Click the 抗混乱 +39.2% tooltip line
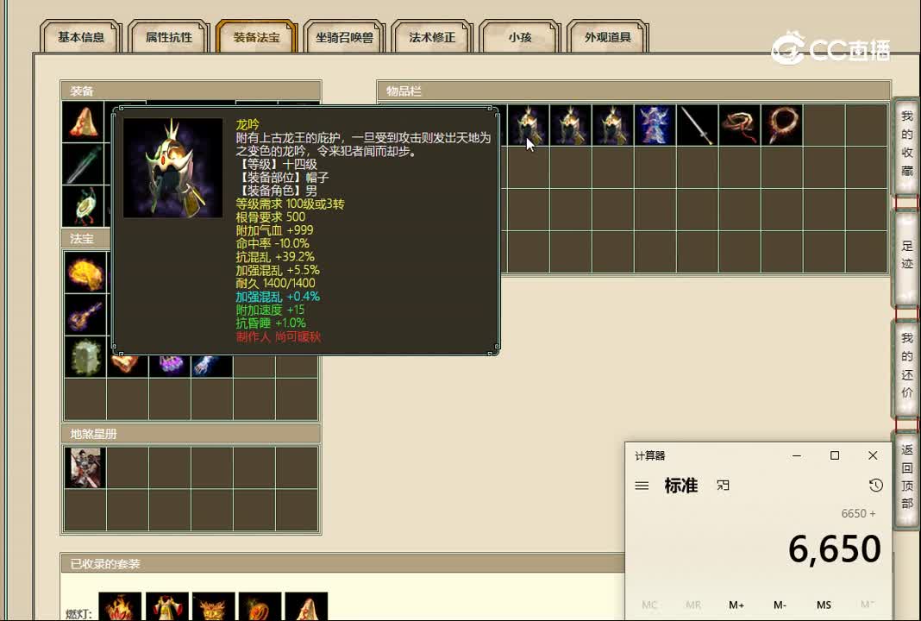The width and height of the screenshot is (921, 621). (275, 257)
